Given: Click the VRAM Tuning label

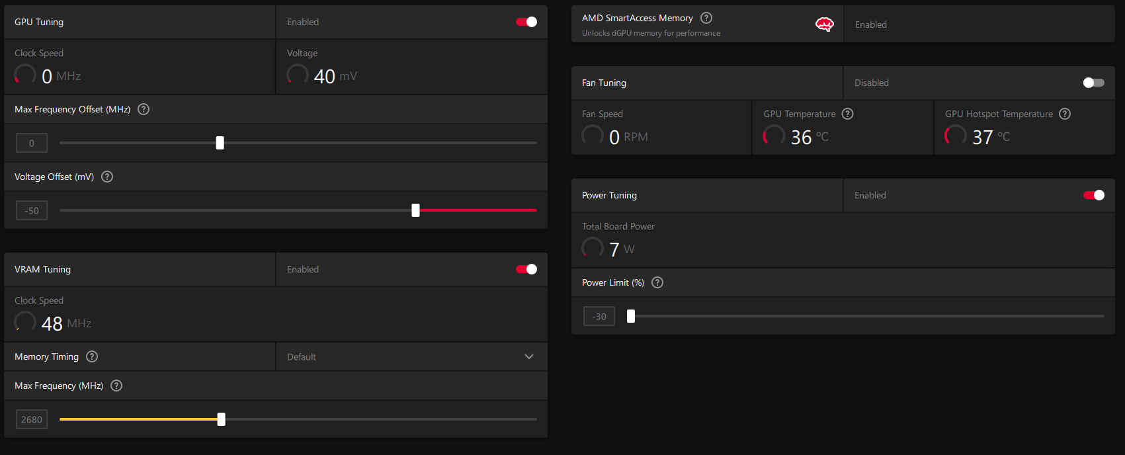Looking at the screenshot, I should [42, 269].
